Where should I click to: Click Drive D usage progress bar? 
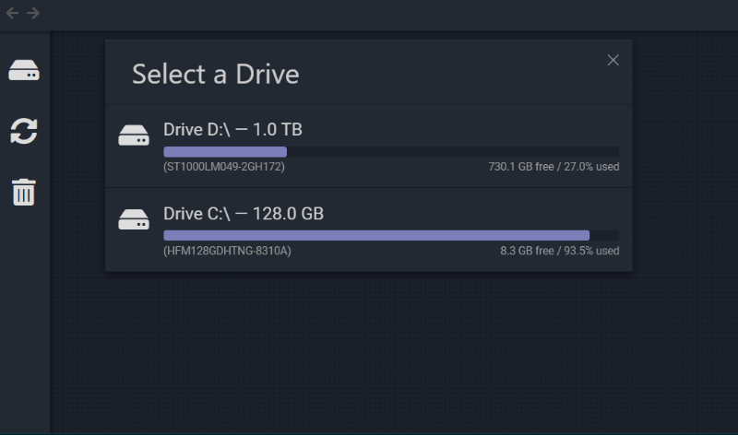391,151
